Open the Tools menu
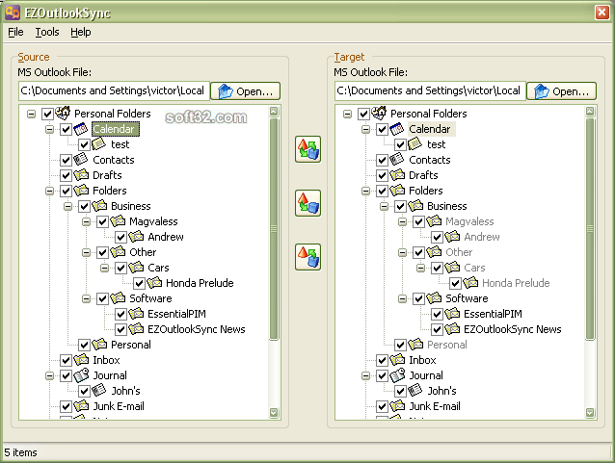 47,32
